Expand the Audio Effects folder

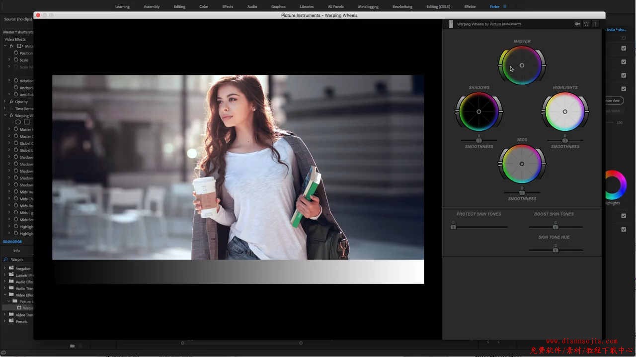coord(5,282)
